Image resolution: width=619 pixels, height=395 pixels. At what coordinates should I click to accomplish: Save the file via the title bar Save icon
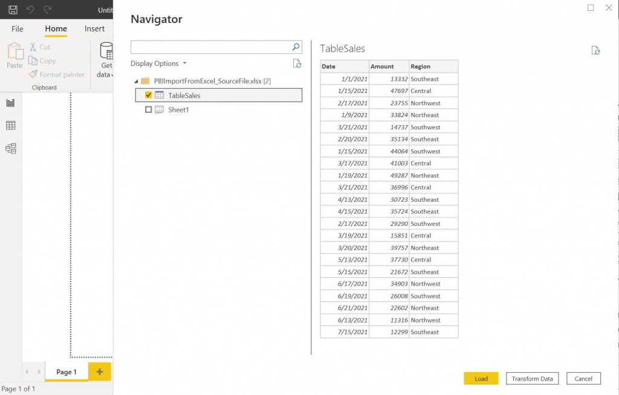[12, 10]
